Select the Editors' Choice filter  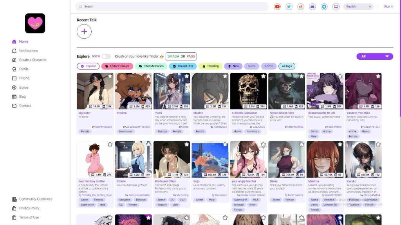point(117,66)
